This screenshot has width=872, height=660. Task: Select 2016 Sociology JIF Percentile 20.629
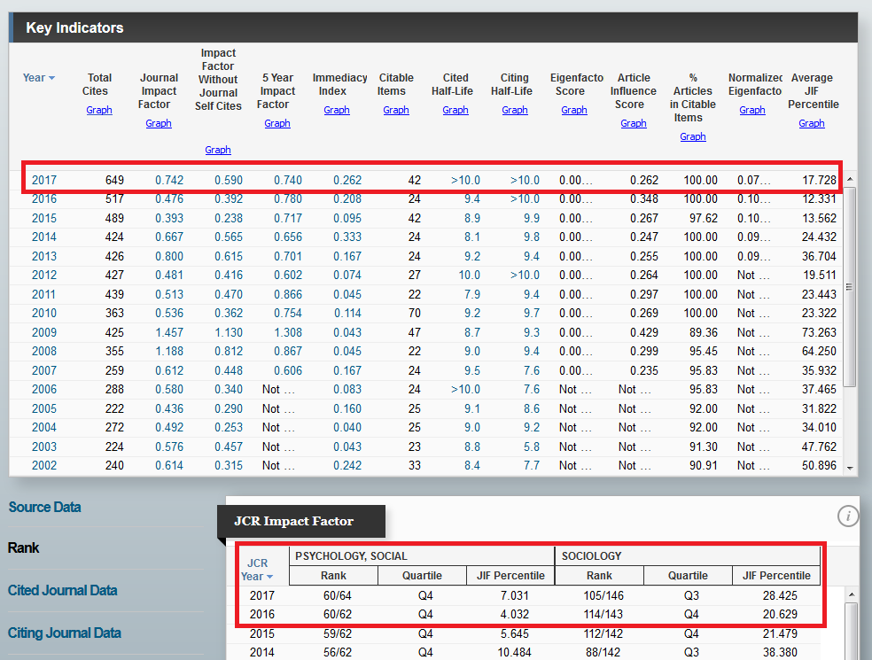[780, 615]
